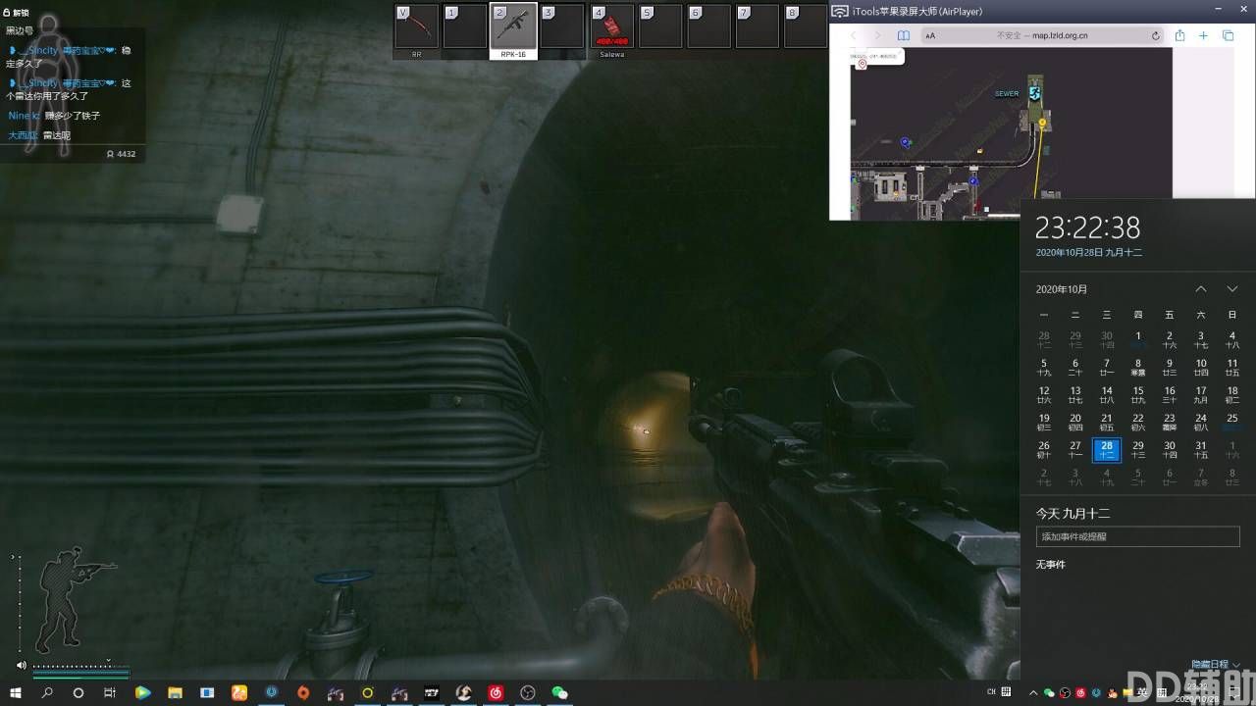
Task: Click the OBS system tray icon
Action: pos(1065,692)
